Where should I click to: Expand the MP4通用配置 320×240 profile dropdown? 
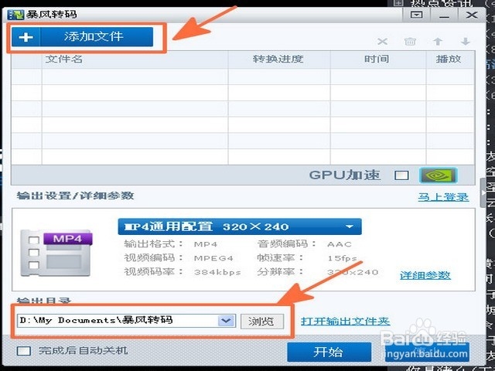click(240, 226)
